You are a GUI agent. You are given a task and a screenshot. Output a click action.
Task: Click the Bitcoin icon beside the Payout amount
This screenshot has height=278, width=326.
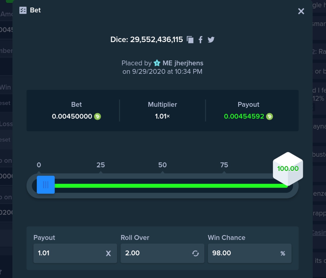[270, 116]
